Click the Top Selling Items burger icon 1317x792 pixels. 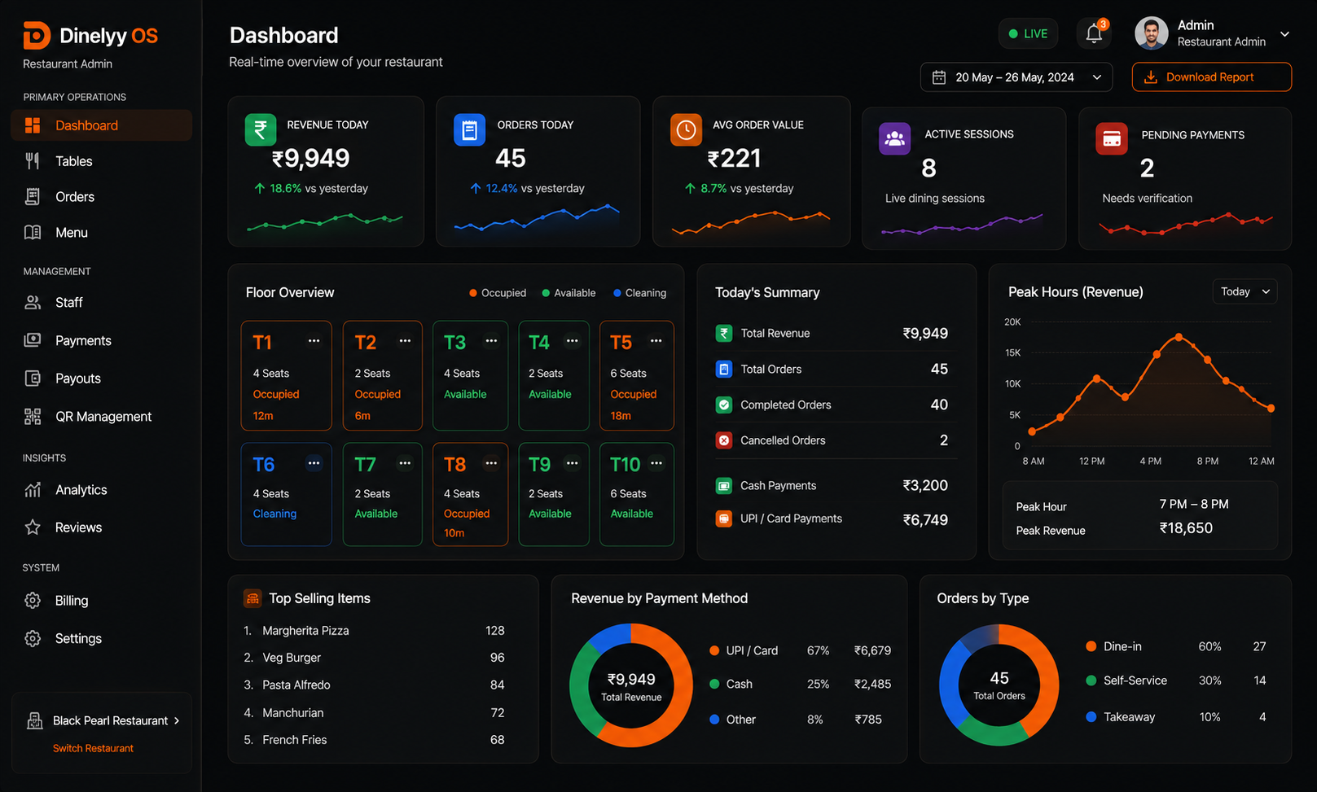tap(252, 598)
